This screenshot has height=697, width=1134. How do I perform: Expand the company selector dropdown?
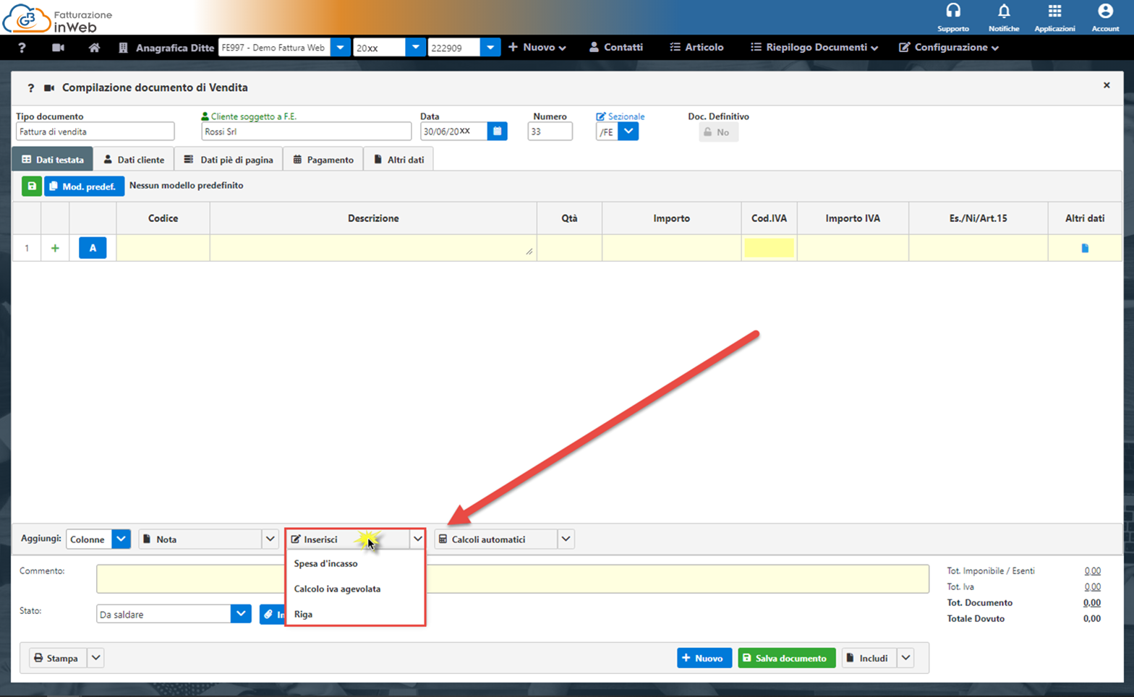coord(340,48)
